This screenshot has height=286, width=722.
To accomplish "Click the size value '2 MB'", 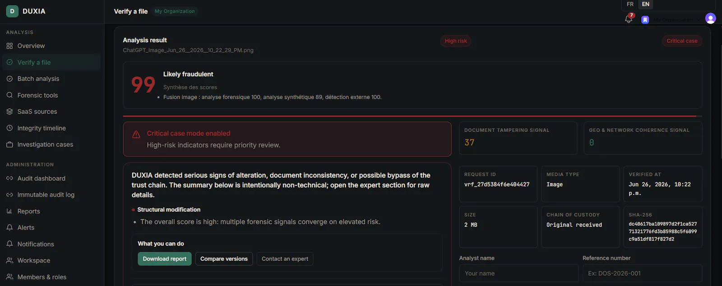I will 471,225.
